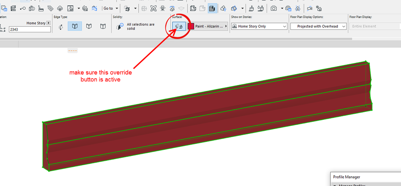
Task: Open Projected with Overhead dropdown
Action: tap(318, 26)
